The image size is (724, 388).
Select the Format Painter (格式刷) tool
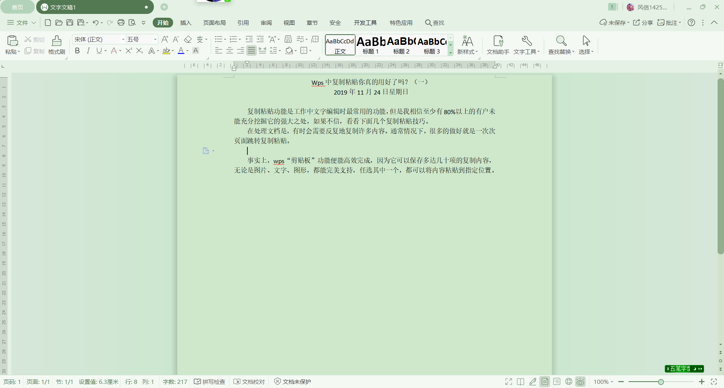[57, 45]
